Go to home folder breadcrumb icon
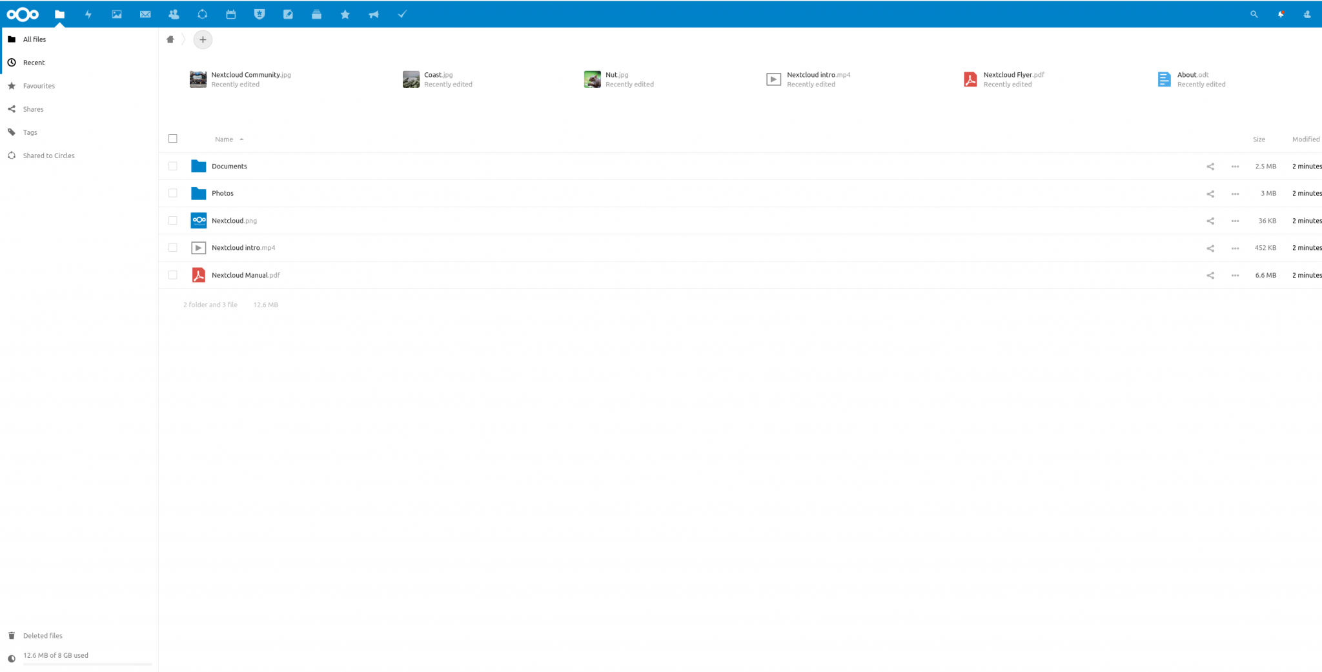Screen dimensions: 1322x672 point(170,39)
